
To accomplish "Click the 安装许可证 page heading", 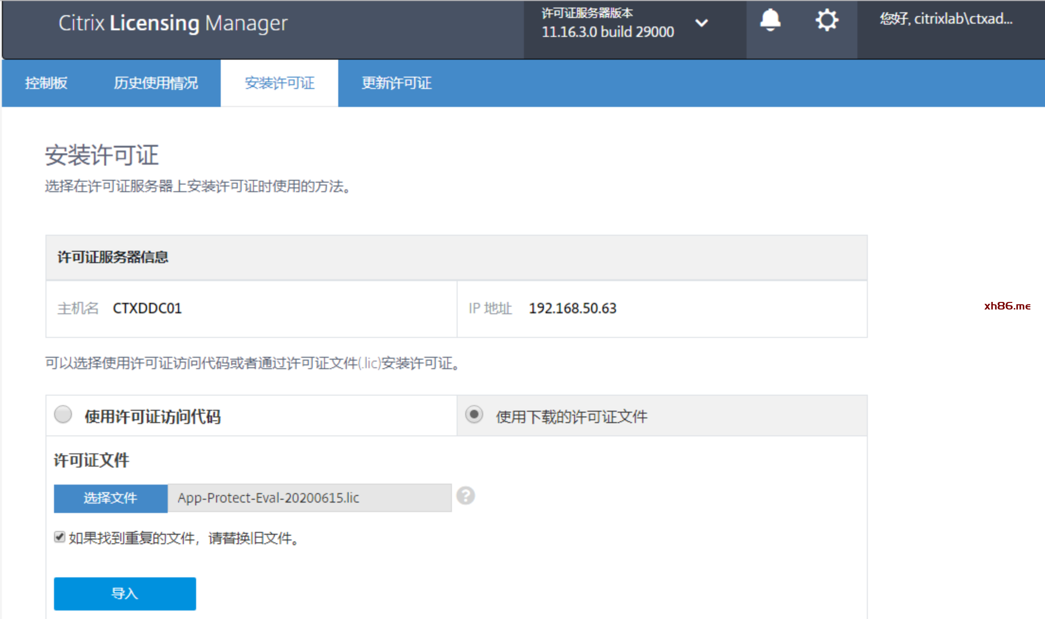I will [x=102, y=155].
